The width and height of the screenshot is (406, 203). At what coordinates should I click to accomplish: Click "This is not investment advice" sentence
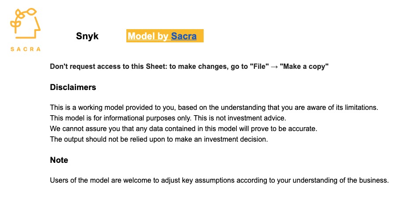[x=240, y=118]
